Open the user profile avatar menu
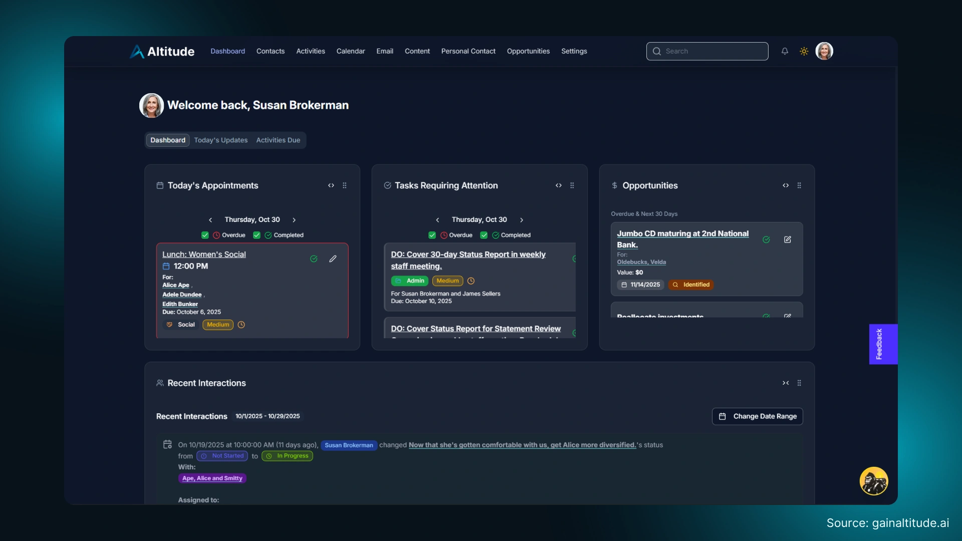 pos(824,51)
